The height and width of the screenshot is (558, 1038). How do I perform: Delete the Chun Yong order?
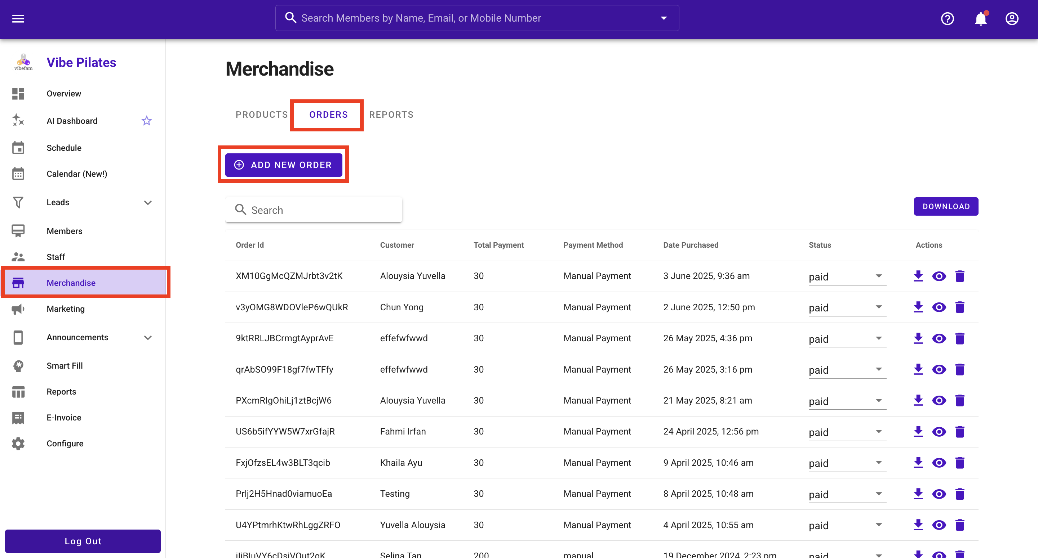coord(960,307)
